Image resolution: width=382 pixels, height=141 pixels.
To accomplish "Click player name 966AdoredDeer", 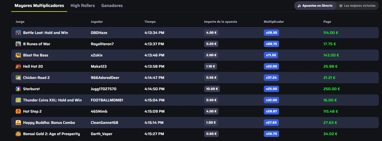I will click(x=105, y=78).
